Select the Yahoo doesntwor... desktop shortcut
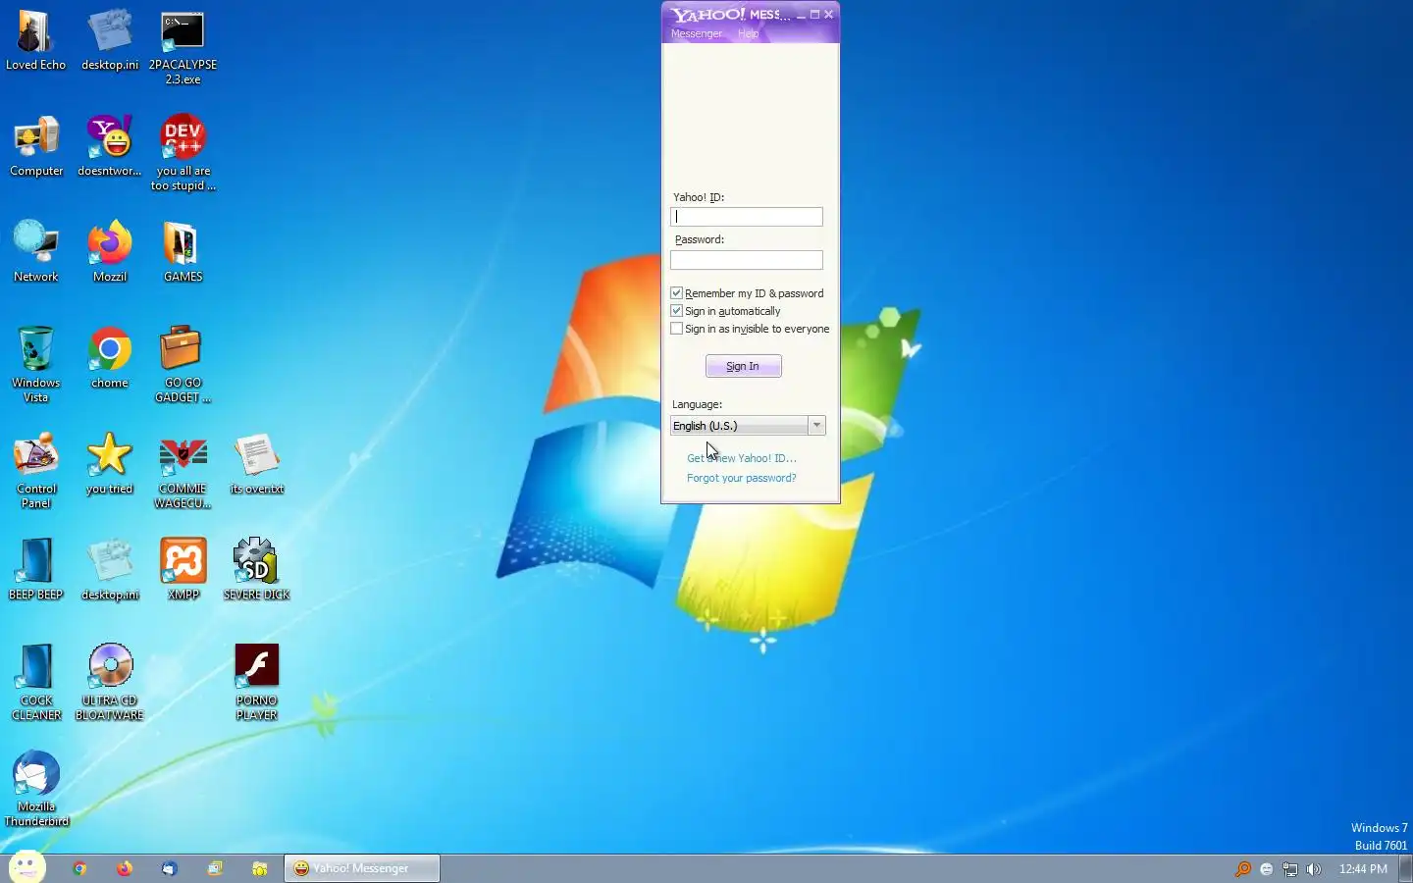The width and height of the screenshot is (1413, 883). click(x=109, y=147)
